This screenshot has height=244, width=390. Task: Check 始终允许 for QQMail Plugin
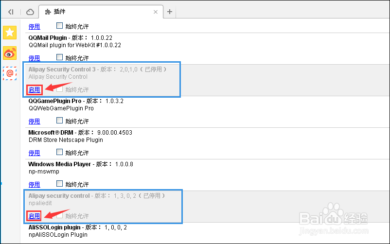tap(59, 57)
